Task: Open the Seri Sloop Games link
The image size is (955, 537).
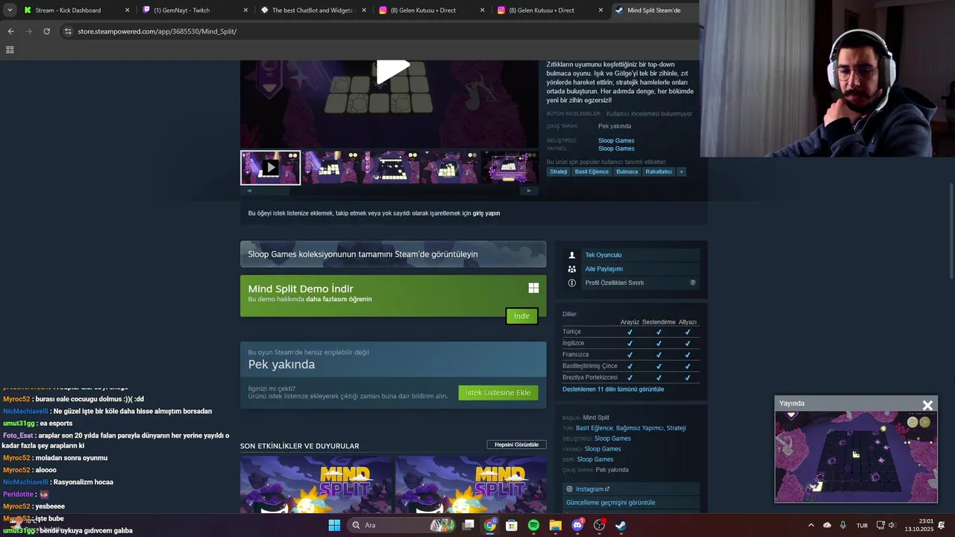Action: [x=595, y=459]
